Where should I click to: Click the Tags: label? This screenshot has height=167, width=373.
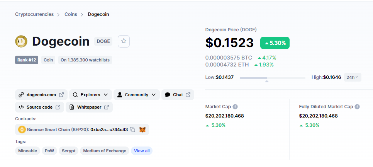20,141
